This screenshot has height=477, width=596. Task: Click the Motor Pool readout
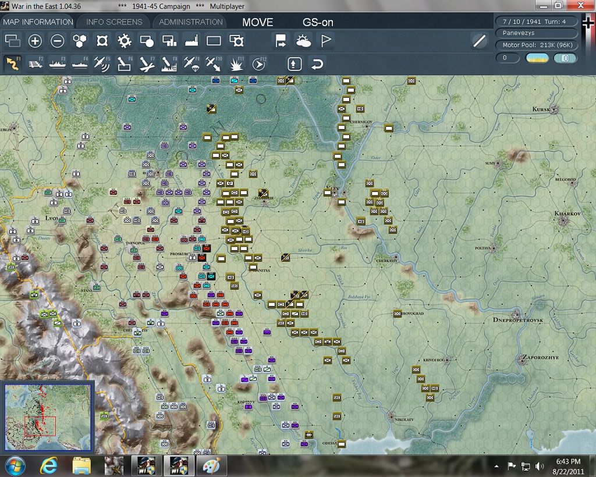(x=536, y=45)
